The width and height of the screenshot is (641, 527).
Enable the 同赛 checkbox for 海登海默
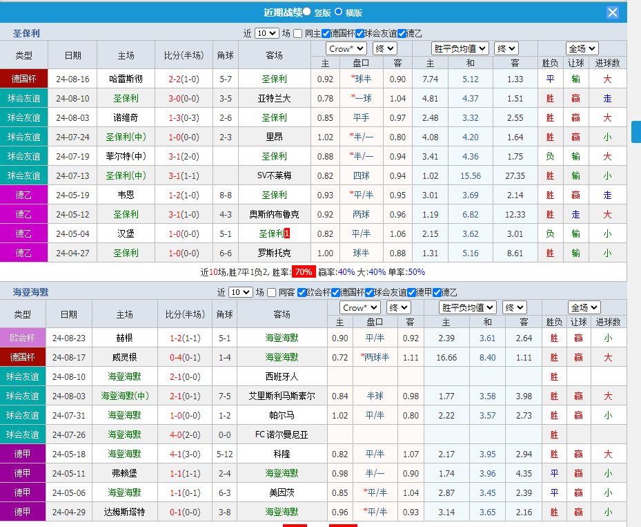click(270, 292)
